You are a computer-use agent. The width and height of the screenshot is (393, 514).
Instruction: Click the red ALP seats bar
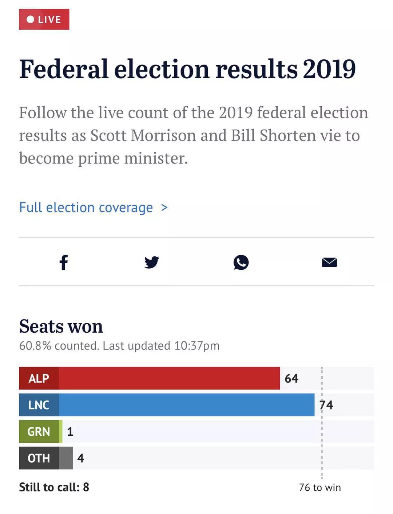pyautogui.click(x=169, y=378)
